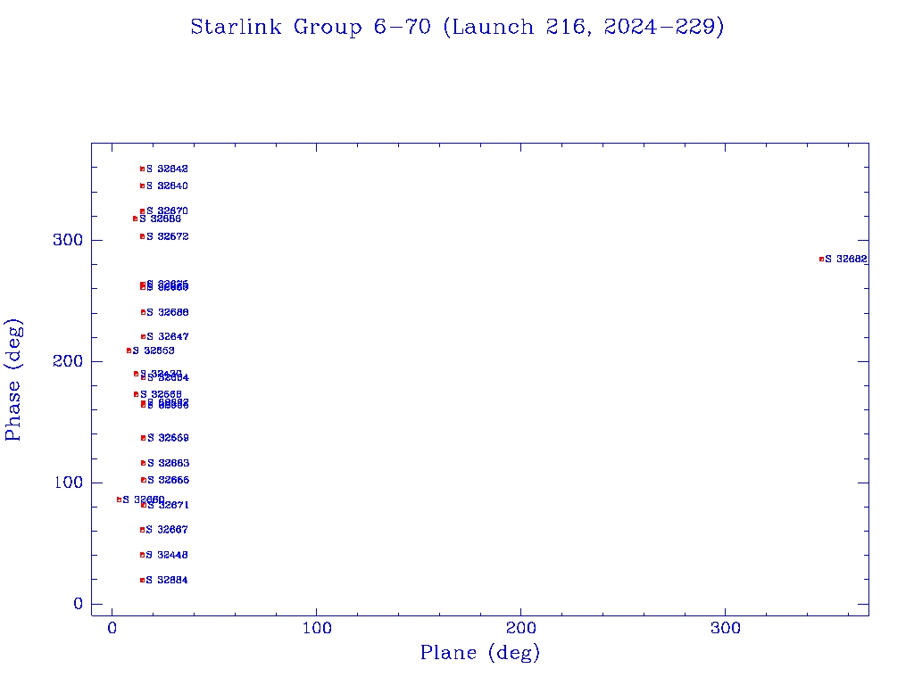Select the "S 32666" data label
Viewport: 914px width, 685px height.
pos(168,480)
